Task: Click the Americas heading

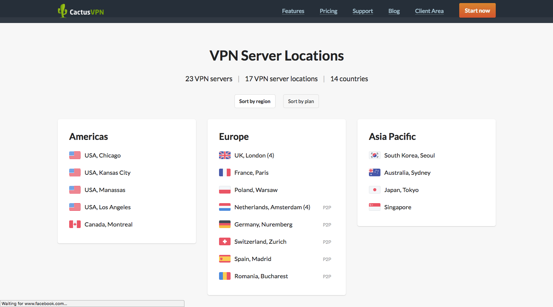Action: pyautogui.click(x=88, y=136)
